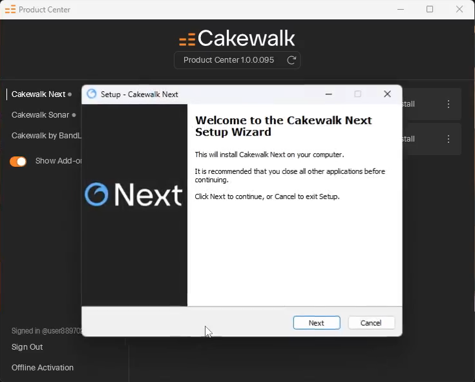Image resolution: width=475 pixels, height=382 pixels.
Task: Click the Next button in Setup wizard
Action: click(x=317, y=323)
